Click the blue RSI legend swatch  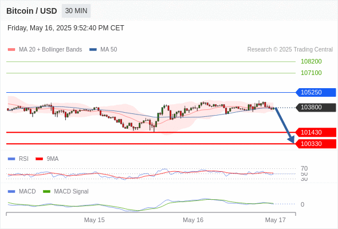click(11, 159)
